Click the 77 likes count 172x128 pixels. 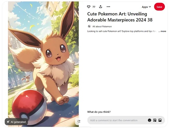94,7
